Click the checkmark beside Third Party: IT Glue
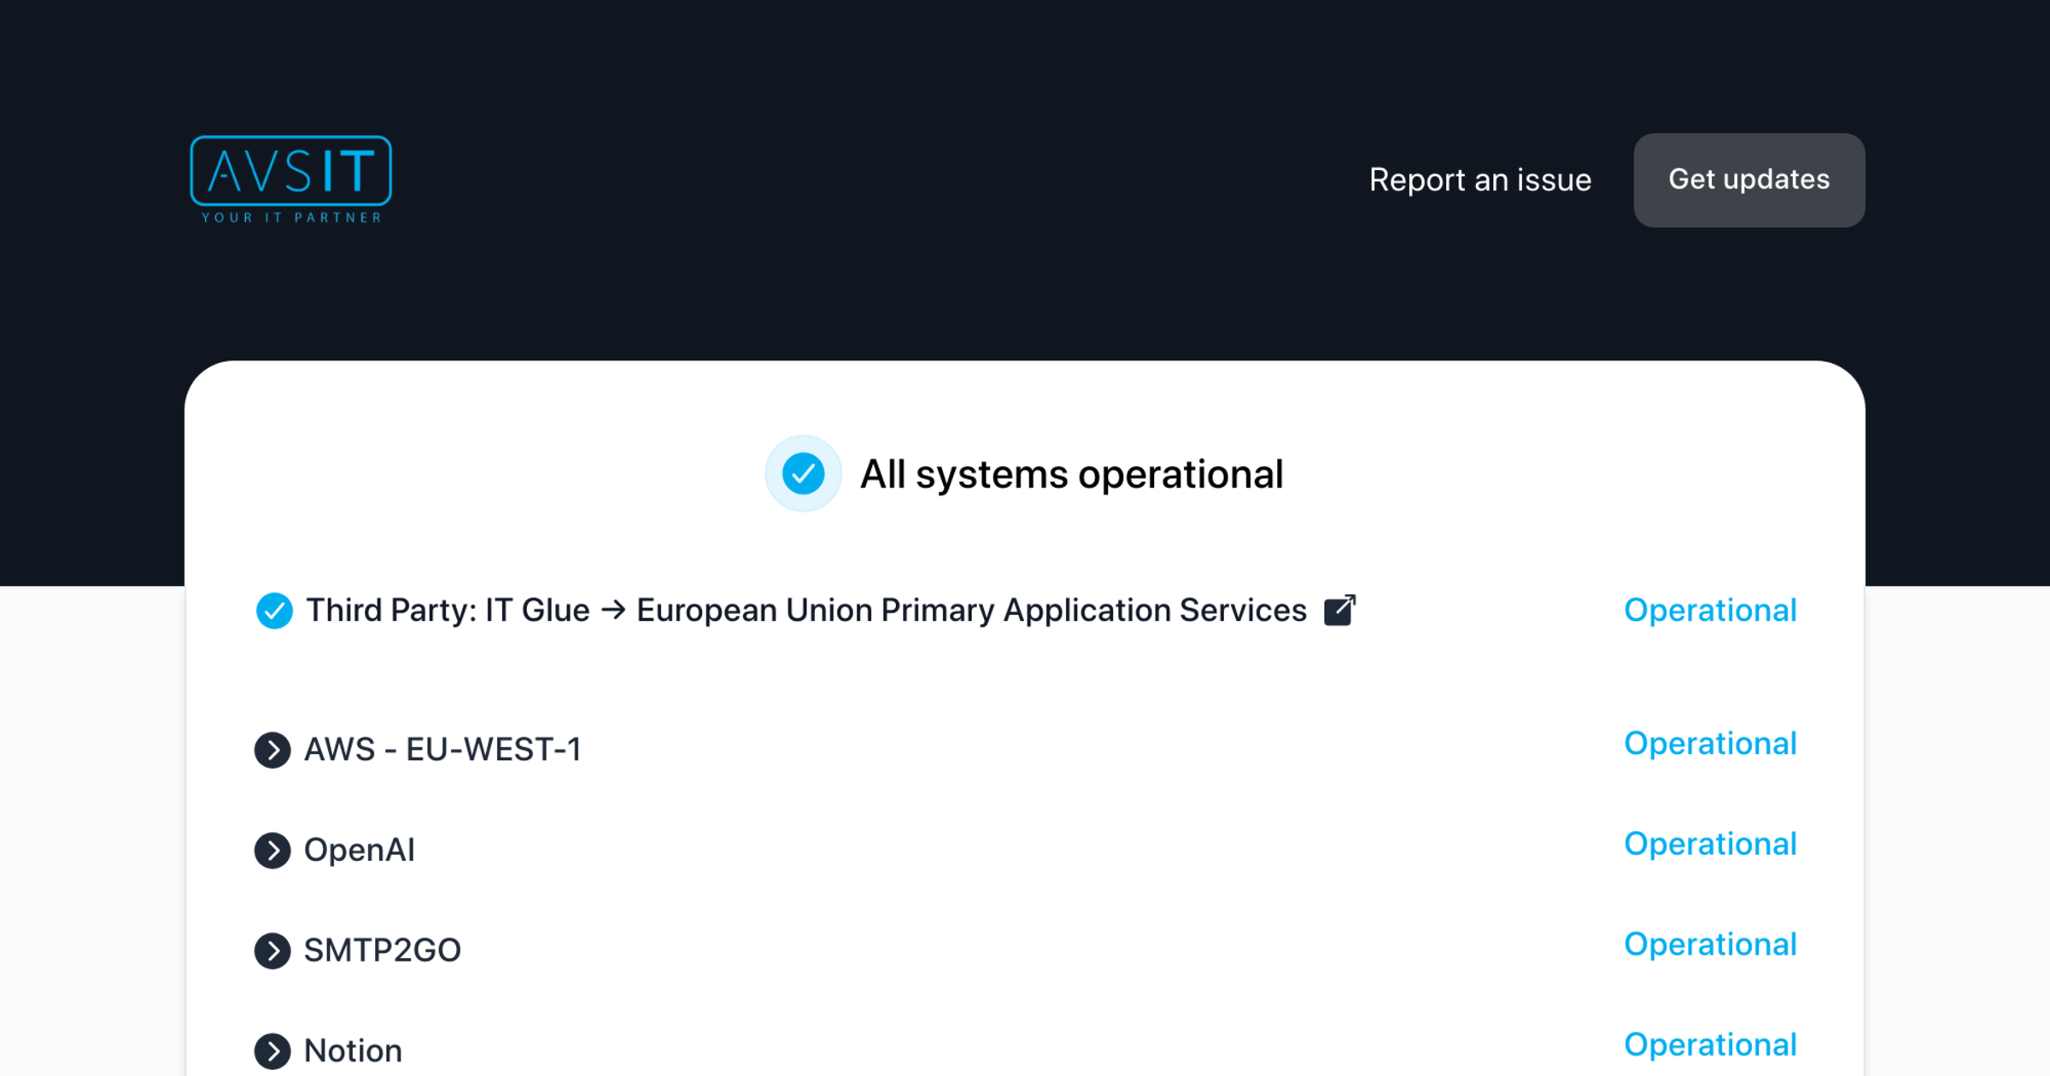2050x1076 pixels. pyautogui.click(x=273, y=610)
